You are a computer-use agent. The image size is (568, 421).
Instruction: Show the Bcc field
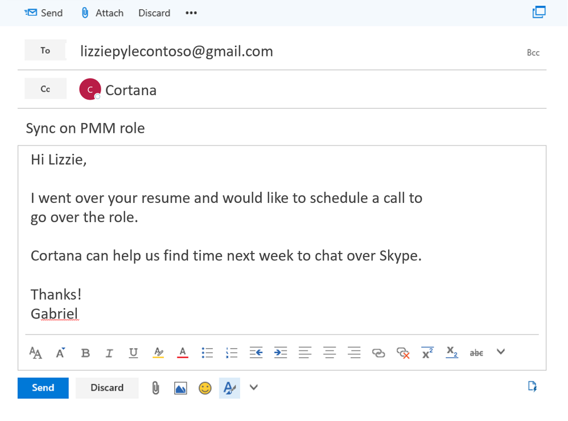point(533,52)
